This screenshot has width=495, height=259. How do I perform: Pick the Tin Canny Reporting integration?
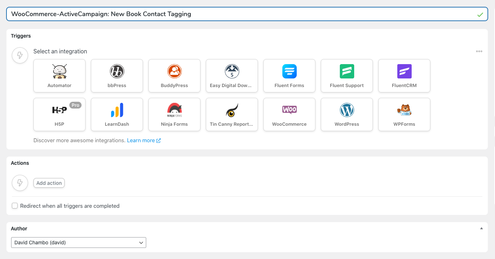232,115
